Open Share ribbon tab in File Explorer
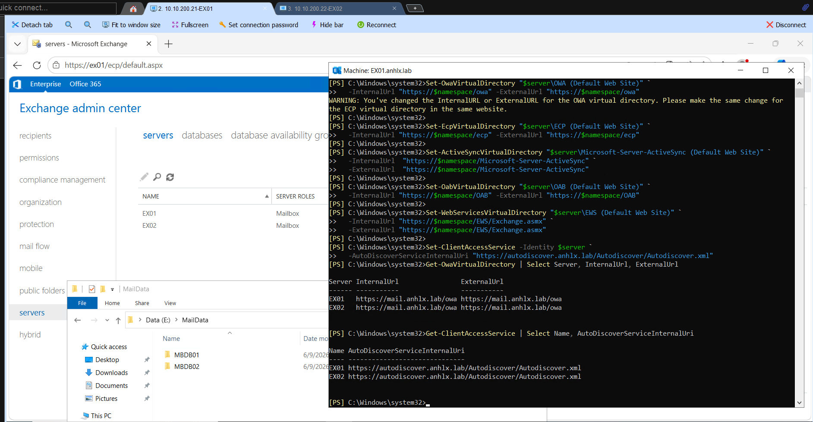This screenshot has width=813, height=422. click(142, 303)
